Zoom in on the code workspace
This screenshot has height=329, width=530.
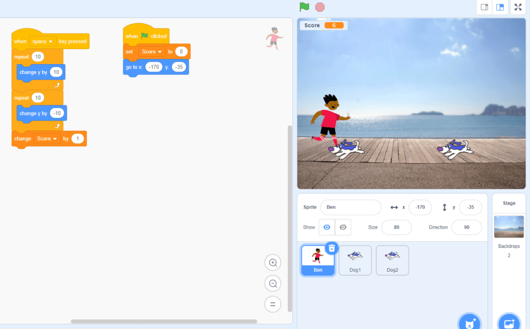click(273, 263)
